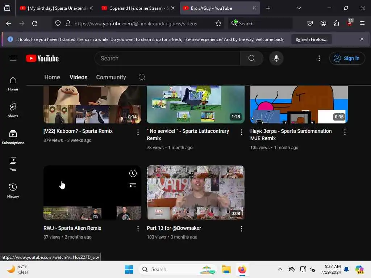
Task: Open Firefox account icon
Action: pos(323,24)
